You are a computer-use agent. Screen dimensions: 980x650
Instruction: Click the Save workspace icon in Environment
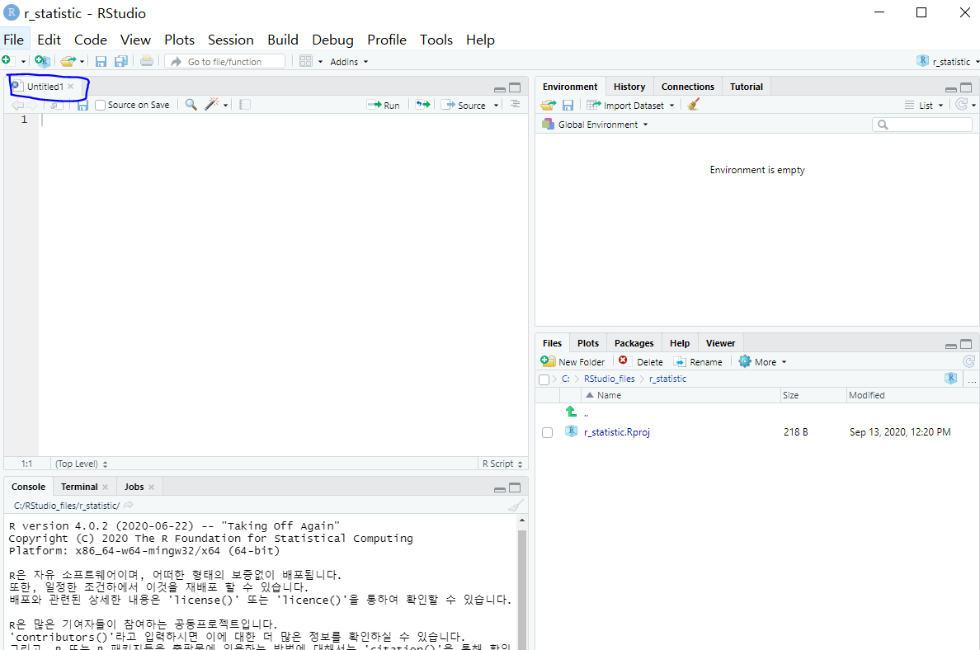568,105
